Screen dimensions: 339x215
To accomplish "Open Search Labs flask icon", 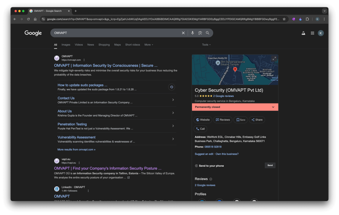I will point(303,33).
